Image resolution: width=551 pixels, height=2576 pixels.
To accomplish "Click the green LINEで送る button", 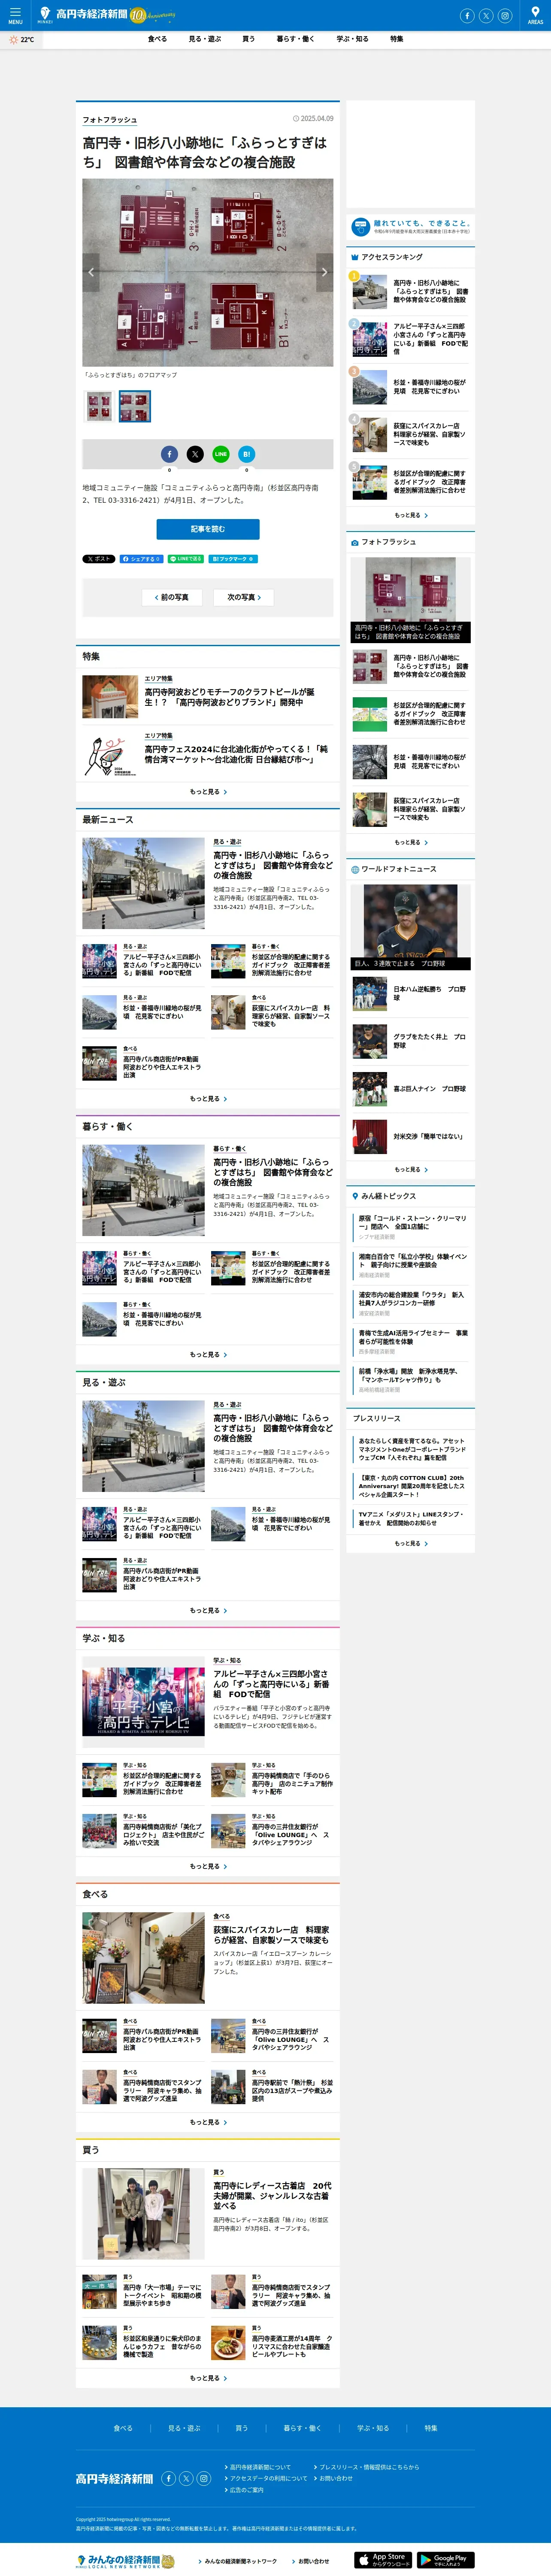I will coord(186,559).
